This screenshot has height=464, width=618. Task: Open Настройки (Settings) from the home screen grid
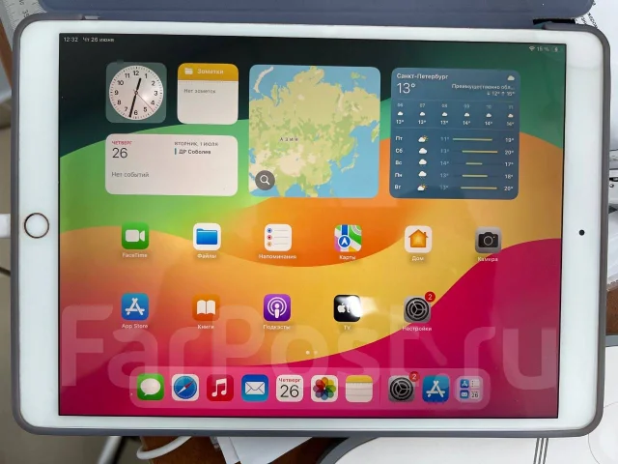point(417,309)
